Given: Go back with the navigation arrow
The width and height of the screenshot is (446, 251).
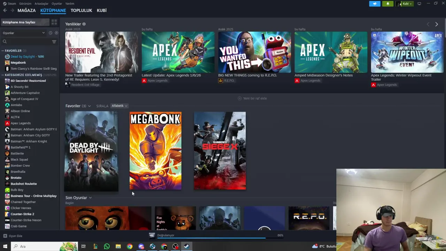Looking at the screenshot, I should tap(5, 10).
